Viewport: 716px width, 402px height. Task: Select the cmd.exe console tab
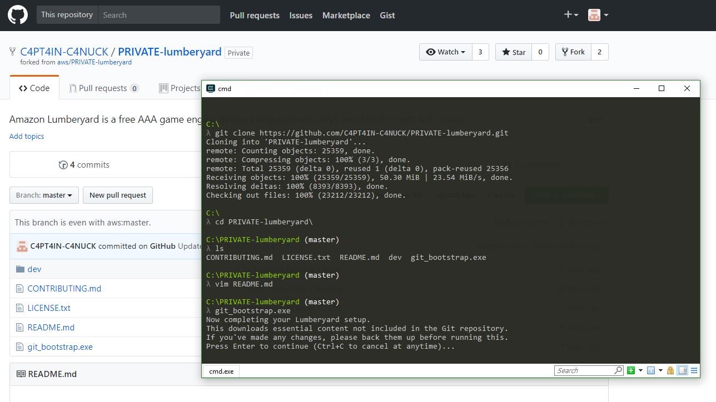(x=221, y=371)
